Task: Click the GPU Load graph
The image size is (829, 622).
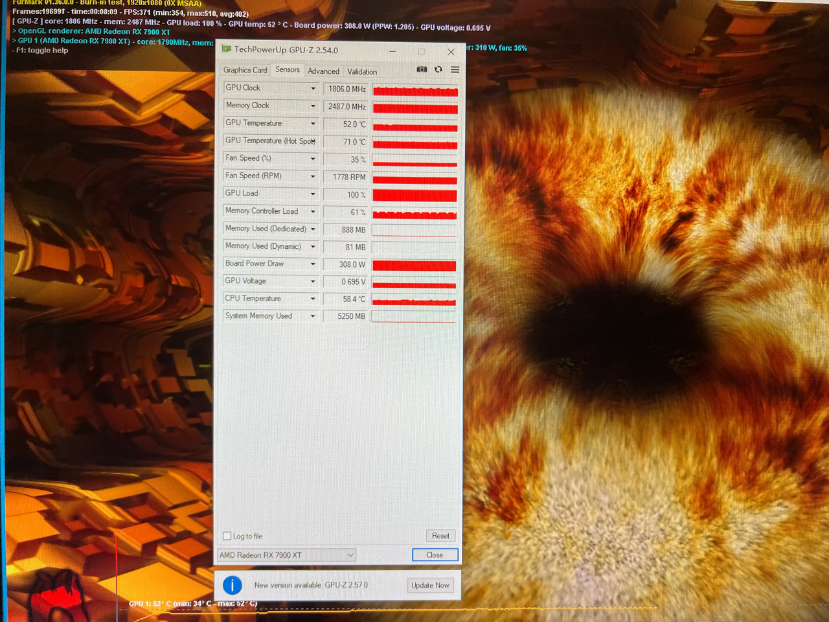Action: pyautogui.click(x=414, y=194)
